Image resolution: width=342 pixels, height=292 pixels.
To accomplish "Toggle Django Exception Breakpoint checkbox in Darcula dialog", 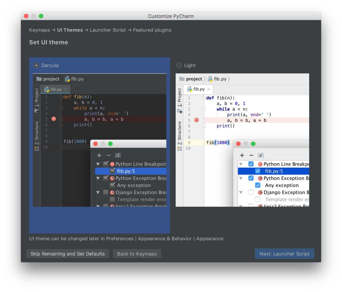I will (x=106, y=192).
